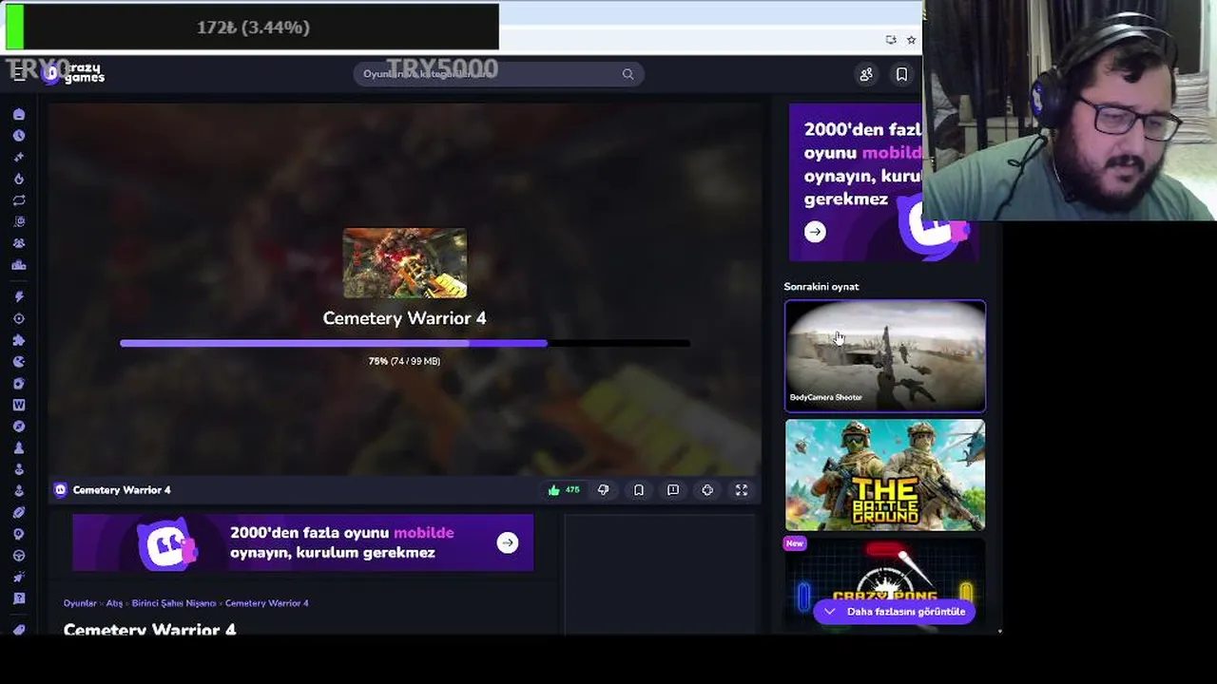Toggle the game favorite bookmark below the player
This screenshot has width=1217, height=684.
(639, 490)
